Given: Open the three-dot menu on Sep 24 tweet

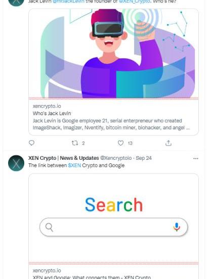Looking at the screenshot, I should pyautogui.click(x=196, y=158).
